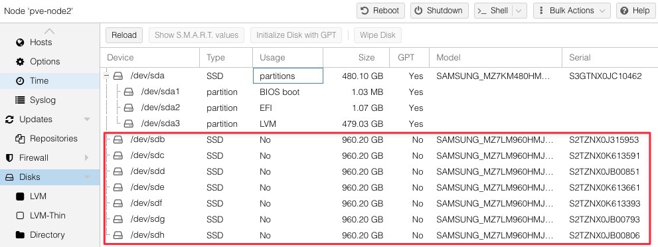658x247 pixels.
Task: Reboot the node pve-node2
Action: point(380,11)
